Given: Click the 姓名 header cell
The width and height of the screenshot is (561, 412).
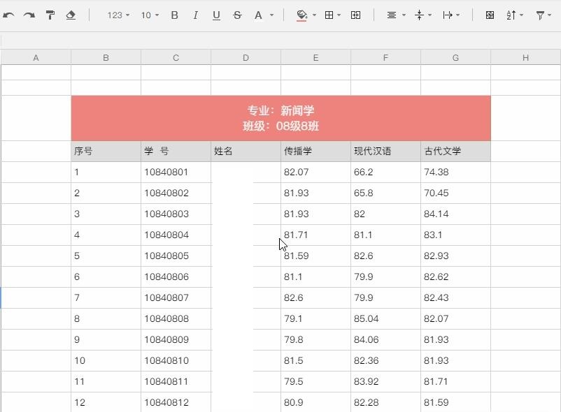Looking at the screenshot, I should (x=246, y=151).
